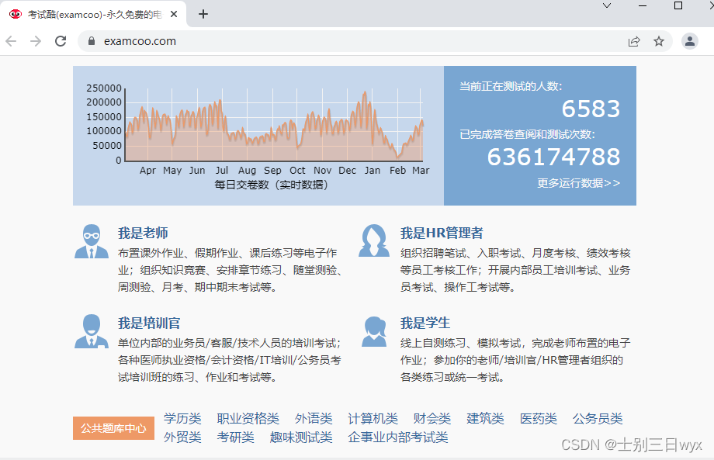
Task: Click the daily submissions area chart
Action: pos(274,125)
